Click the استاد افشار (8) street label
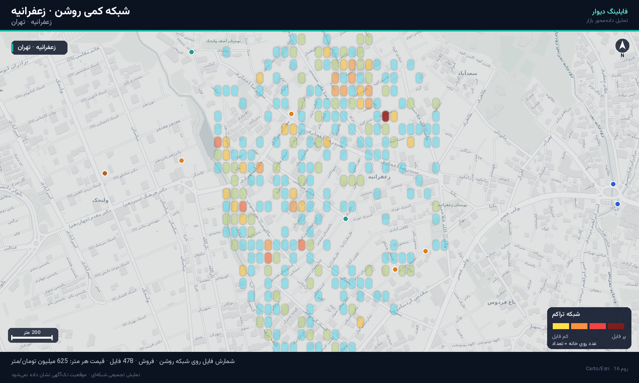Image resolution: width=639 pixels, height=383 pixels. pos(124,294)
